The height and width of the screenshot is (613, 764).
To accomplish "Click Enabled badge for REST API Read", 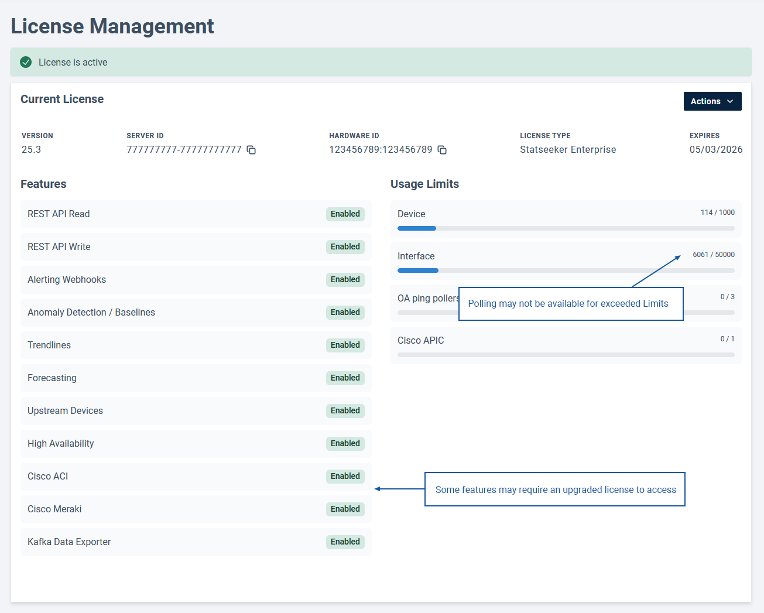I will point(345,214).
